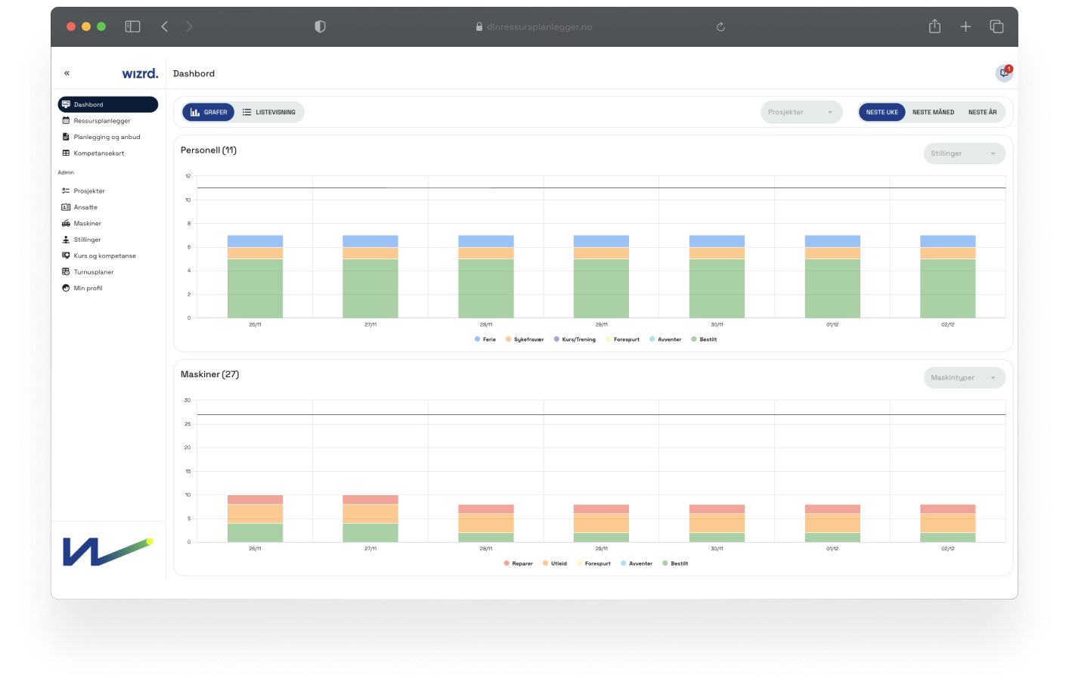The image size is (1069, 694).
Task: Click the Planlegging og anbud document icon
Action: [66, 137]
